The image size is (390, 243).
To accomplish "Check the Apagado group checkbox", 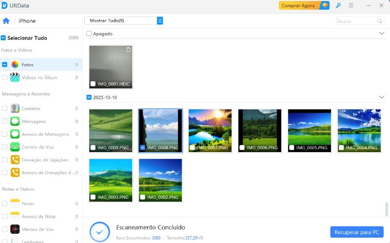I will click(89, 34).
